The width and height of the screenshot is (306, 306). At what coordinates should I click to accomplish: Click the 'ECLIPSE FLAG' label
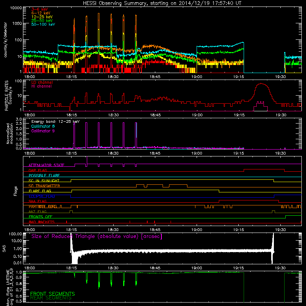42,196
